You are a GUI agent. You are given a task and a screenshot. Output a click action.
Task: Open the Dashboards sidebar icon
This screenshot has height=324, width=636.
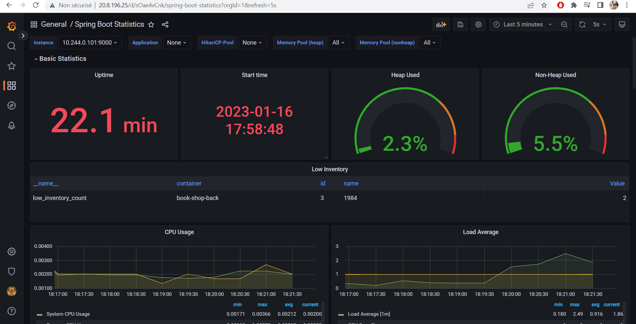pos(12,86)
